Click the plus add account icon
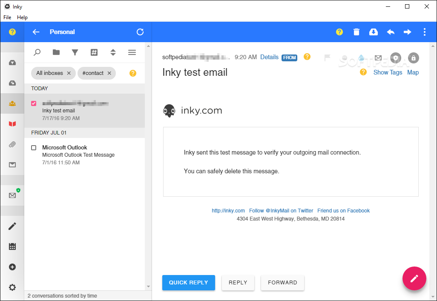Screen dimensions: 437x301 click(12, 267)
